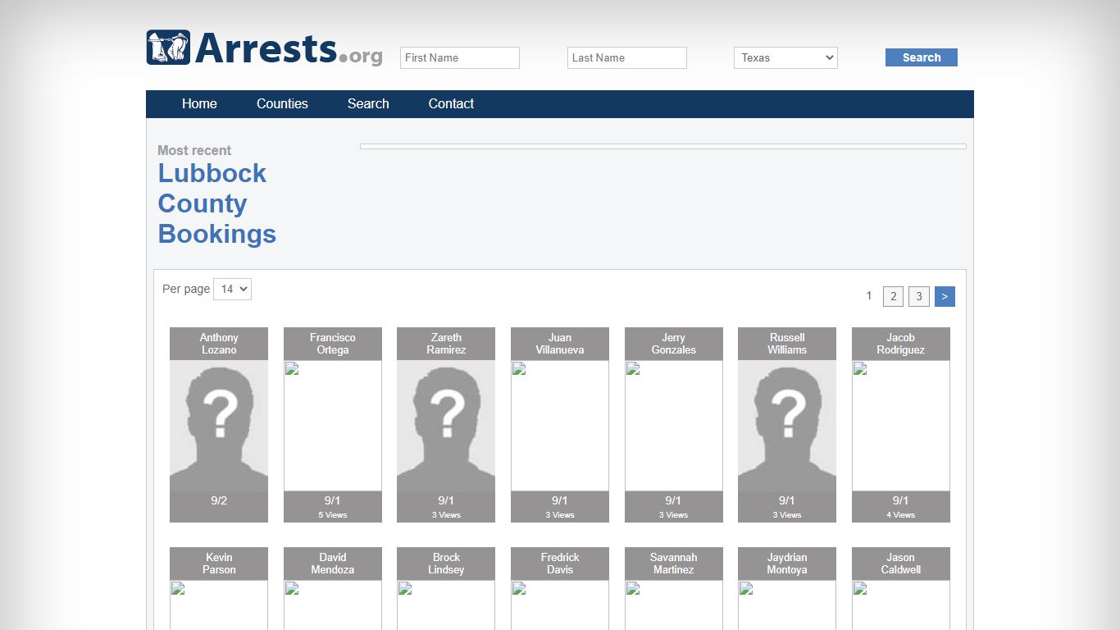
Task: Click the Most recent label
Action: (x=194, y=150)
